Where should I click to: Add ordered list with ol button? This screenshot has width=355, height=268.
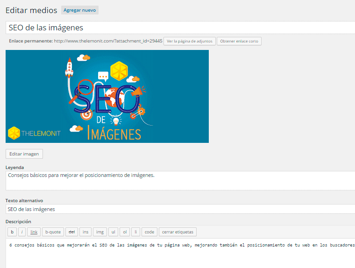(x=125, y=232)
